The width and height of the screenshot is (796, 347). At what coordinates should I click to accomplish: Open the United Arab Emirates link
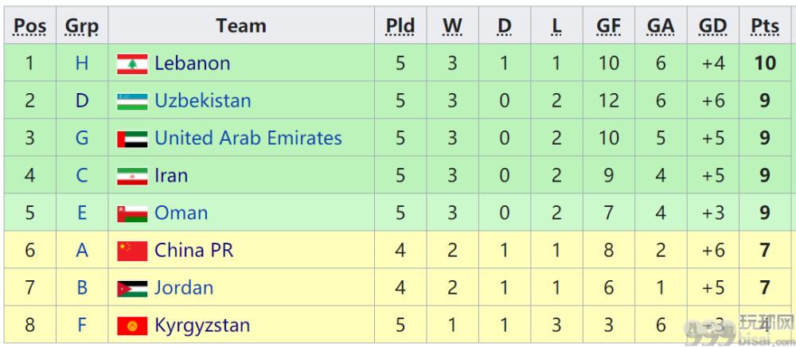pos(248,138)
